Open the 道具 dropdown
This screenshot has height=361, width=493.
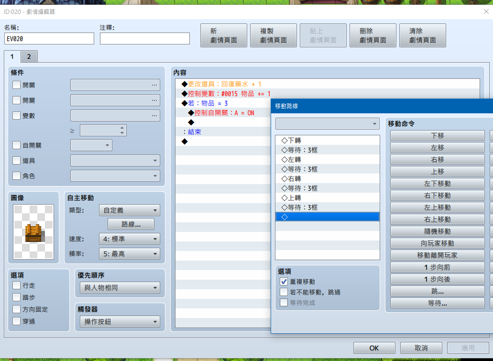[x=115, y=160]
